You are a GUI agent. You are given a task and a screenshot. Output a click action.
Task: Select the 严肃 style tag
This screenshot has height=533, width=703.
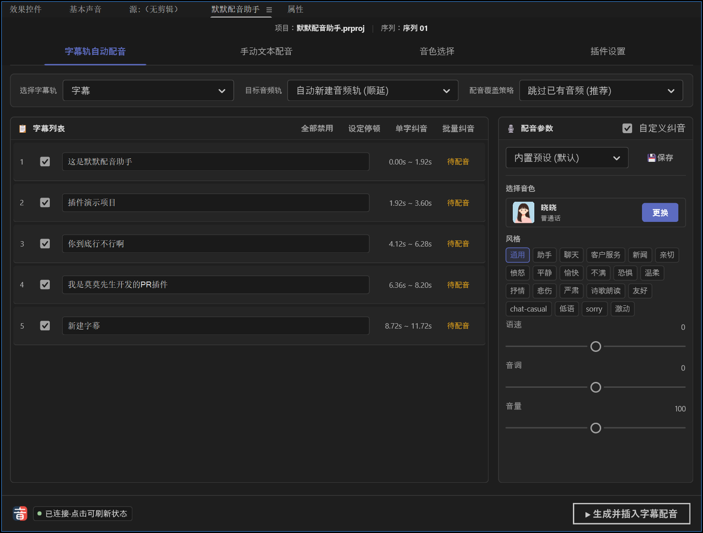coord(572,291)
